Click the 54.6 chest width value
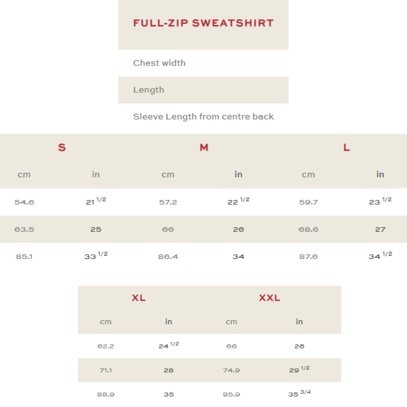 click(24, 202)
